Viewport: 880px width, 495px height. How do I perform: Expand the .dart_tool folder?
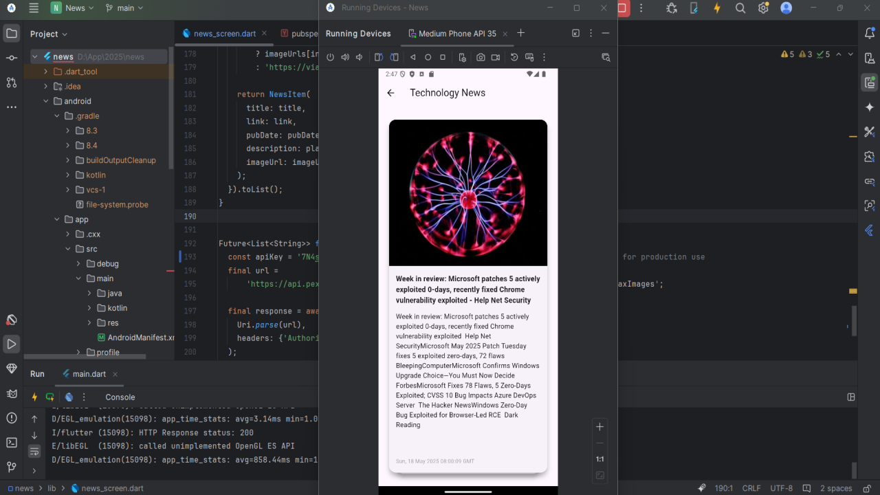tap(46, 71)
